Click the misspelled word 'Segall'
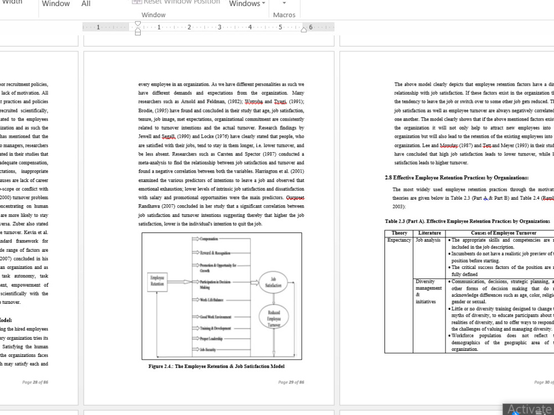554x415 pixels. coord(168,137)
